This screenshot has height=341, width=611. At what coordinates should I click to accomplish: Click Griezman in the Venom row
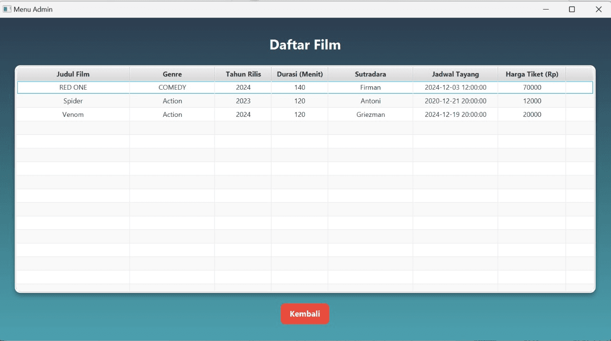pos(370,114)
